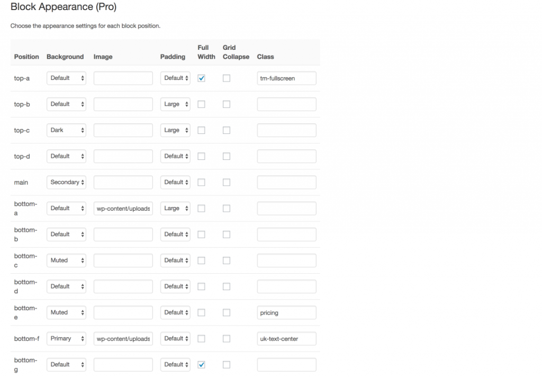542x377 pixels.
Task: Open the Padding dropdown for top-b
Action: tap(175, 104)
